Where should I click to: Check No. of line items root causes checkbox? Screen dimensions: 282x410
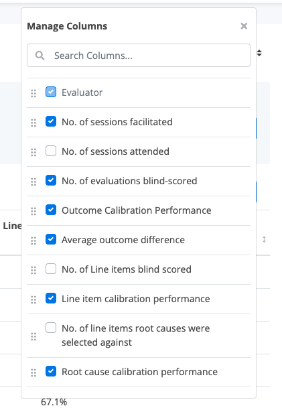coord(51,328)
